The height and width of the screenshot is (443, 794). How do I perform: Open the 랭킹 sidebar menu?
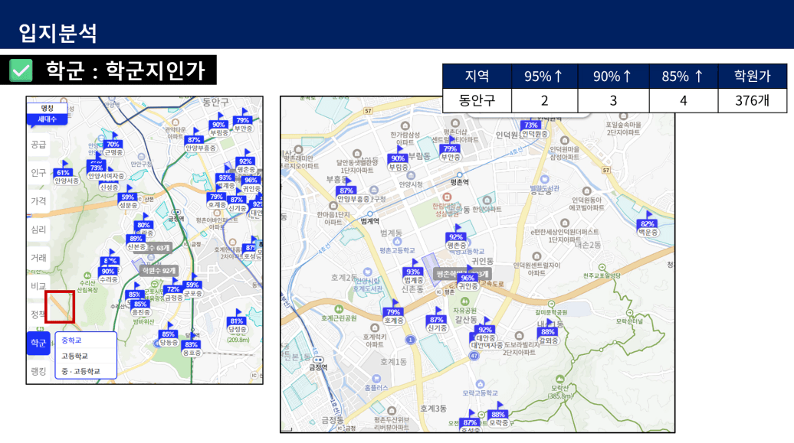(38, 371)
